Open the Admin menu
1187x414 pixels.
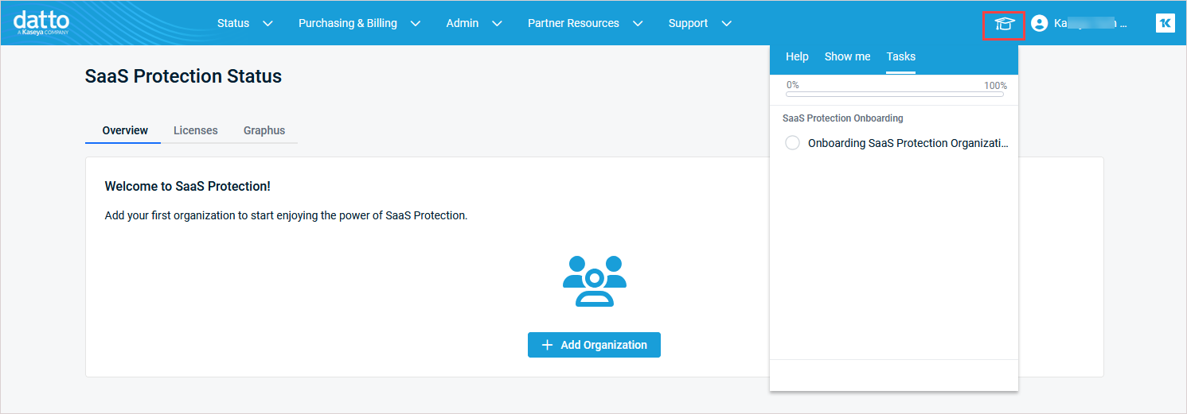click(x=463, y=23)
